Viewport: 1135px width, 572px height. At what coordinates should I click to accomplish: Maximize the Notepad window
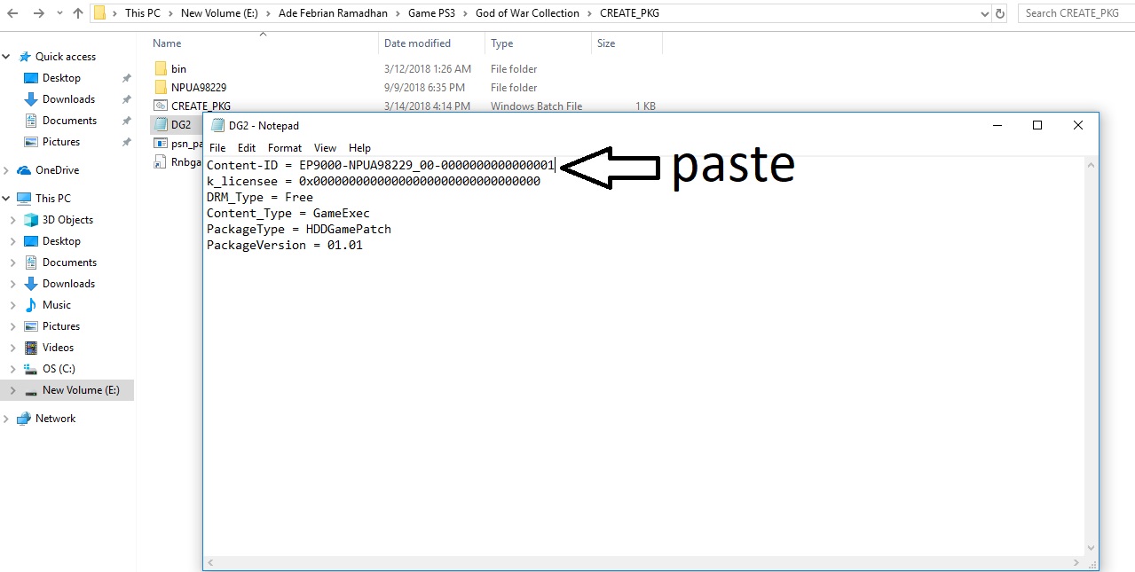(1037, 125)
